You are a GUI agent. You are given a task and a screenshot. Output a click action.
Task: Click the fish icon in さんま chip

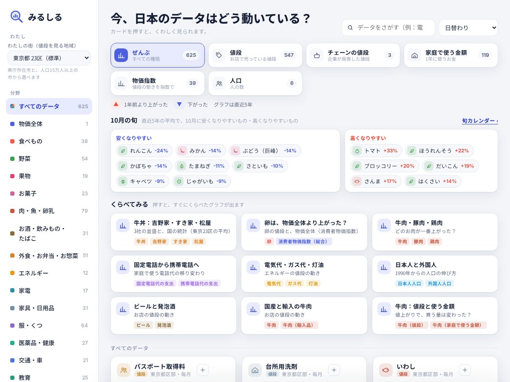pyautogui.click(x=357, y=181)
